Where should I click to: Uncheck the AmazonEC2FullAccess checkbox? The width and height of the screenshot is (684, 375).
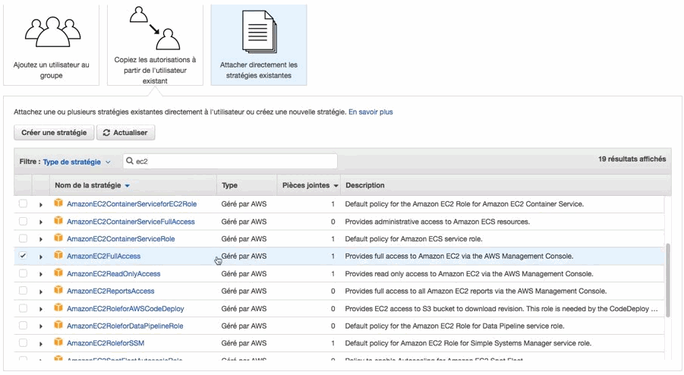tap(23, 256)
